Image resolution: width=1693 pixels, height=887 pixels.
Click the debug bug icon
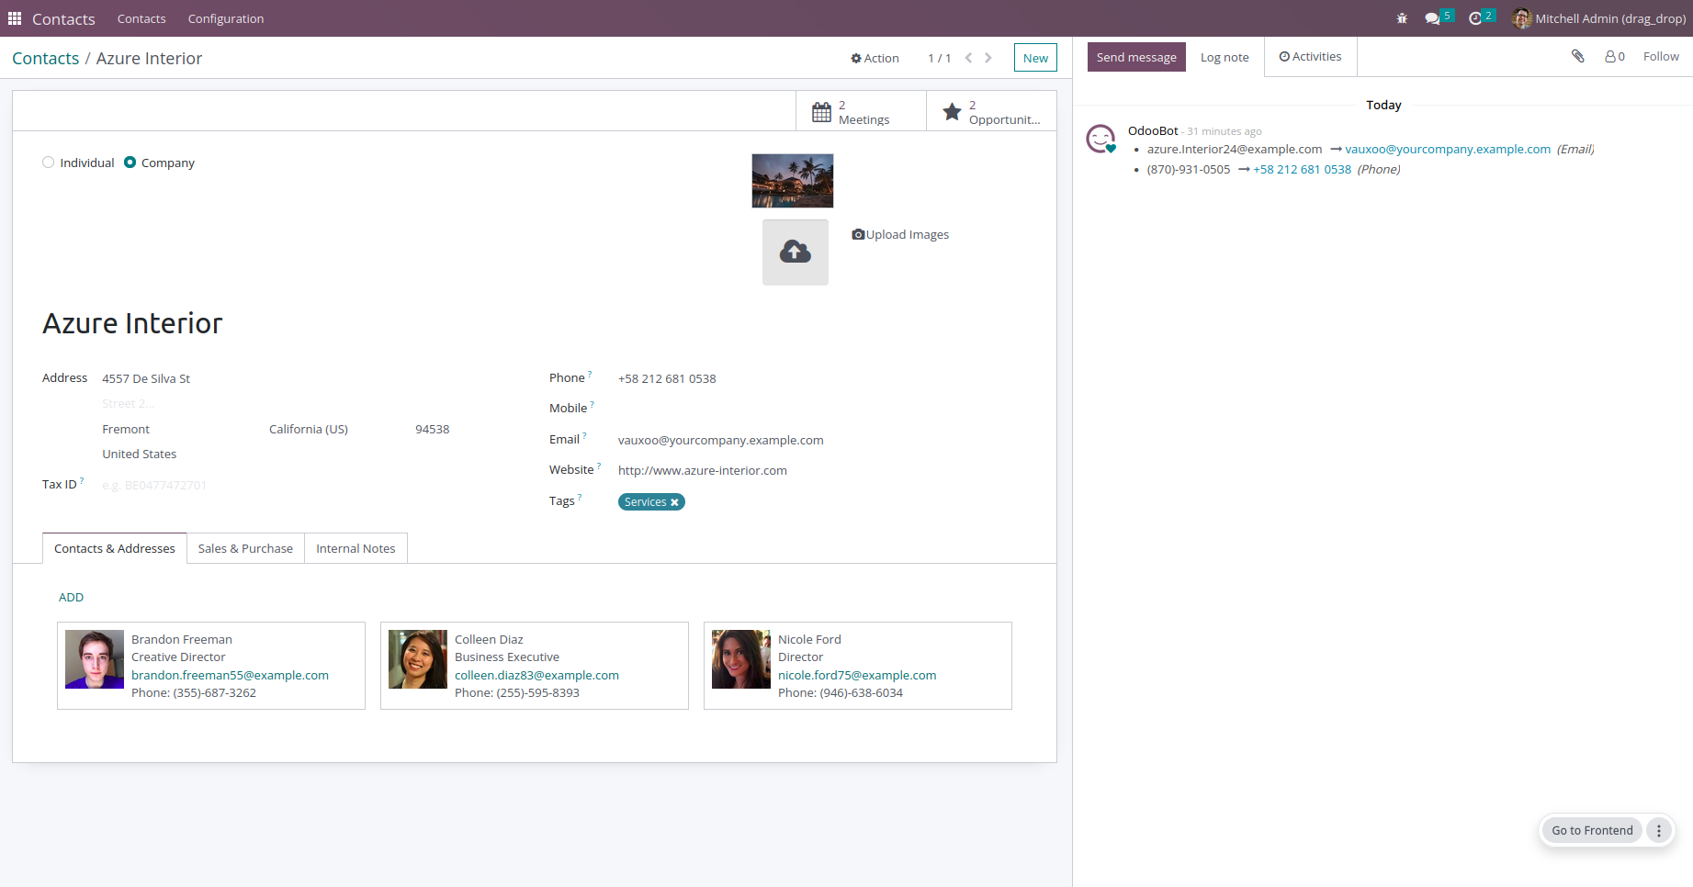pyautogui.click(x=1402, y=18)
